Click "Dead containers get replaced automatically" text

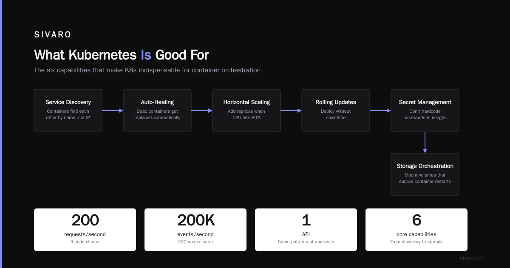point(157,114)
